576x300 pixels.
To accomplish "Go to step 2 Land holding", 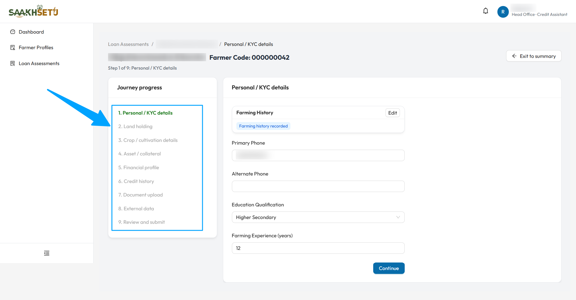I will tap(135, 127).
